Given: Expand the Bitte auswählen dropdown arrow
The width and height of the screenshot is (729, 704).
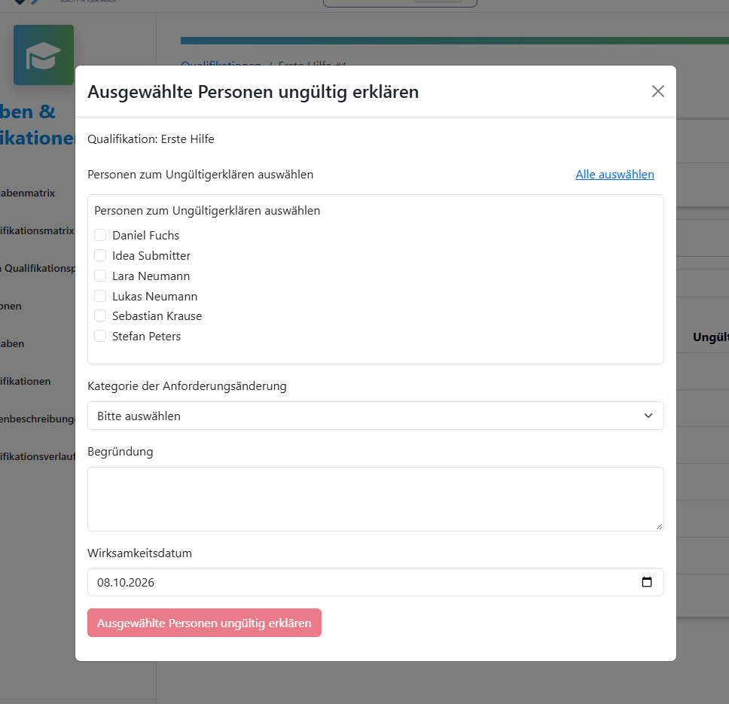Looking at the screenshot, I should (x=648, y=416).
